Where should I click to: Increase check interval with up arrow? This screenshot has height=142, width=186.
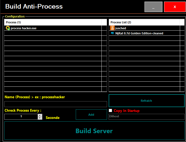pyautogui.click(x=40, y=115)
